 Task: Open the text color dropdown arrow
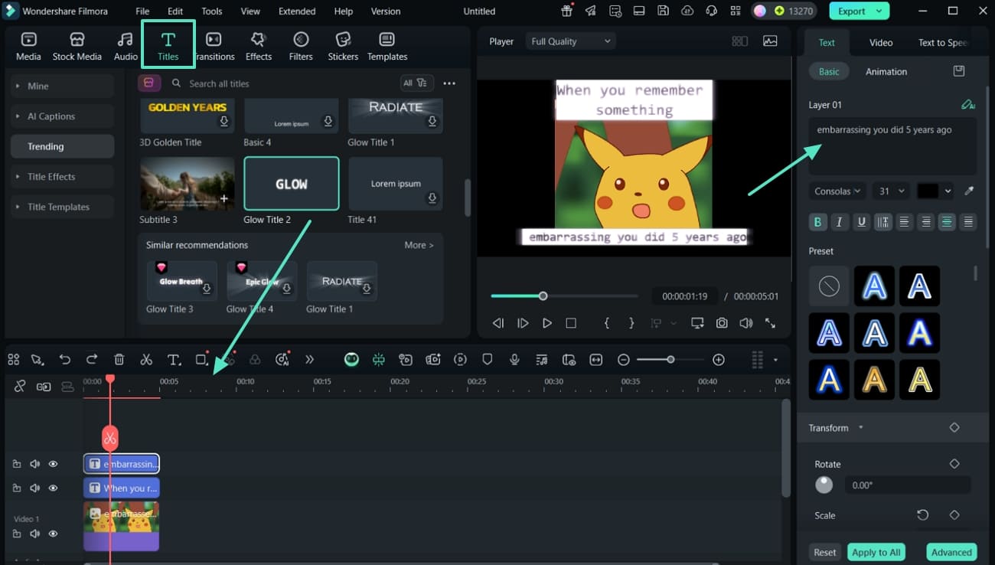click(948, 191)
